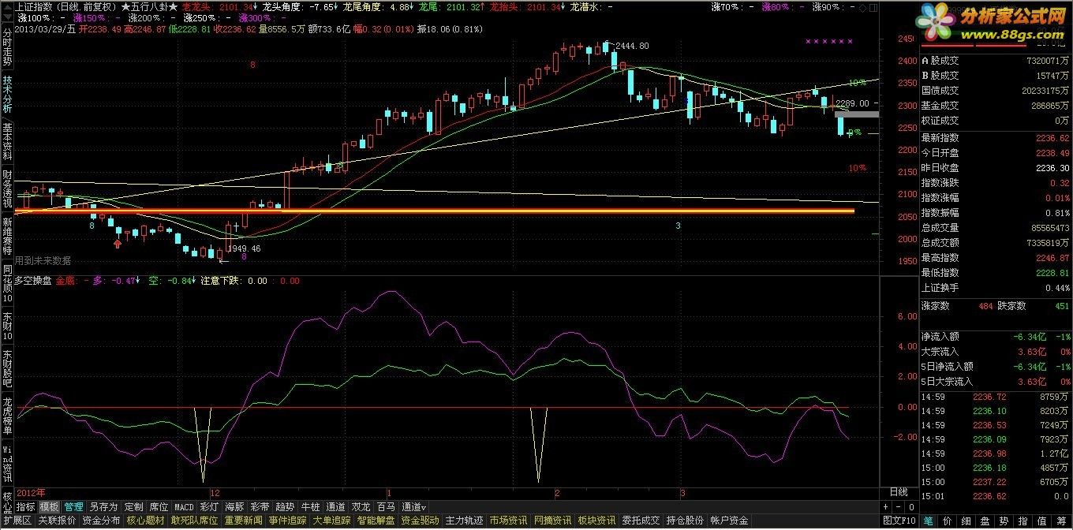Select the 席位 indicator
1073x530 pixels.
click(159, 506)
